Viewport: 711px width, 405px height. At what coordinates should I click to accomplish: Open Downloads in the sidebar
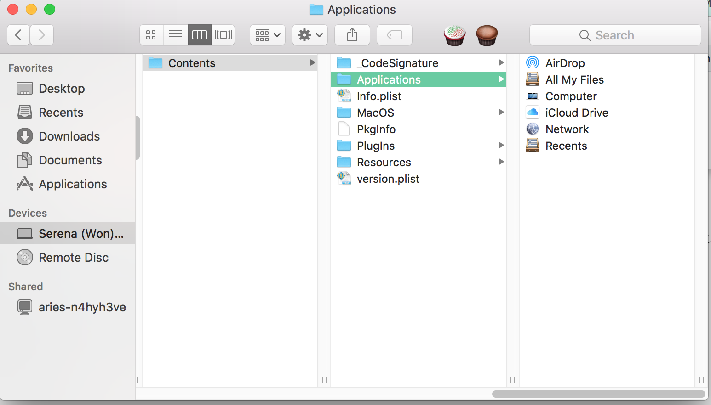click(x=68, y=136)
